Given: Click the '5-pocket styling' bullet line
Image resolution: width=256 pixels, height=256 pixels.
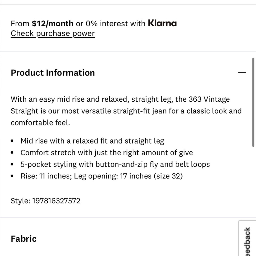Looking at the screenshot, I should click(115, 164).
